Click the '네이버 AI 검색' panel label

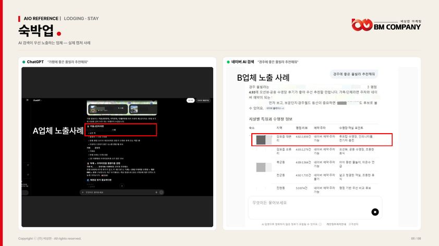click(x=240, y=62)
